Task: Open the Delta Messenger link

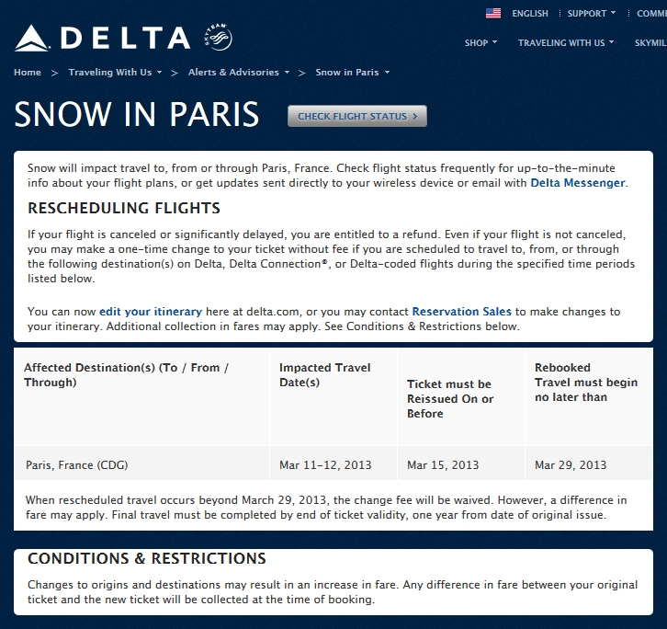Action: pos(577,183)
